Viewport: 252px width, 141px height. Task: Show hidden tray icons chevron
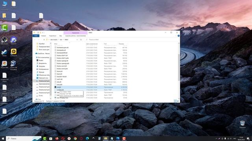point(216,138)
